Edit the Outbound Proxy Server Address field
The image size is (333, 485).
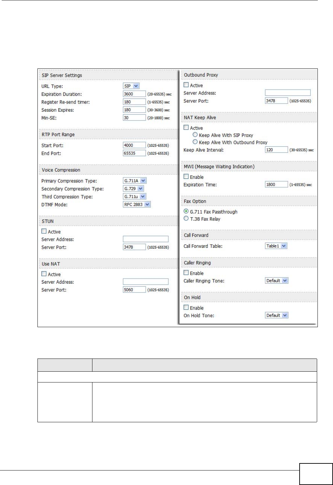click(x=287, y=93)
